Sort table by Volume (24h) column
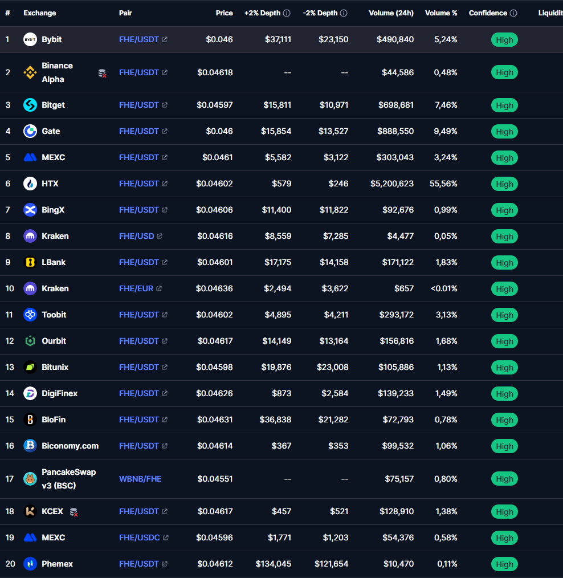Image resolution: width=563 pixels, height=578 pixels. [x=391, y=13]
